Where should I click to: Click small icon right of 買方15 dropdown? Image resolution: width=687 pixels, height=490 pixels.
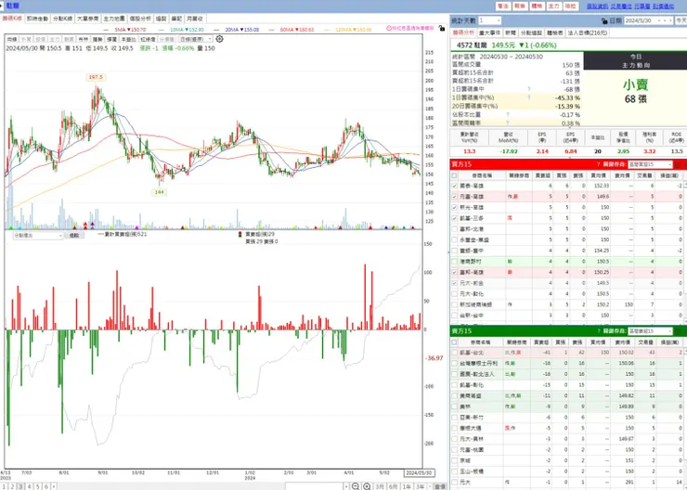[x=678, y=164]
